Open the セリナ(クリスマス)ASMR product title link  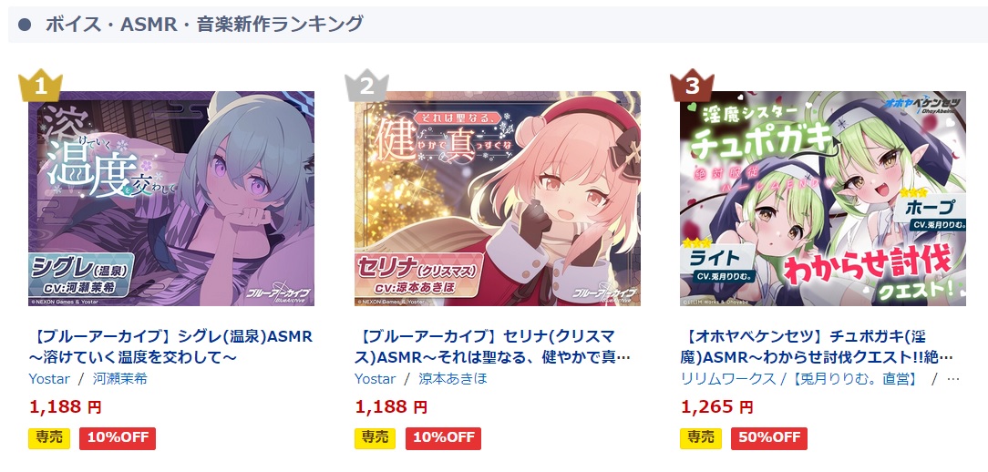tap(493, 347)
